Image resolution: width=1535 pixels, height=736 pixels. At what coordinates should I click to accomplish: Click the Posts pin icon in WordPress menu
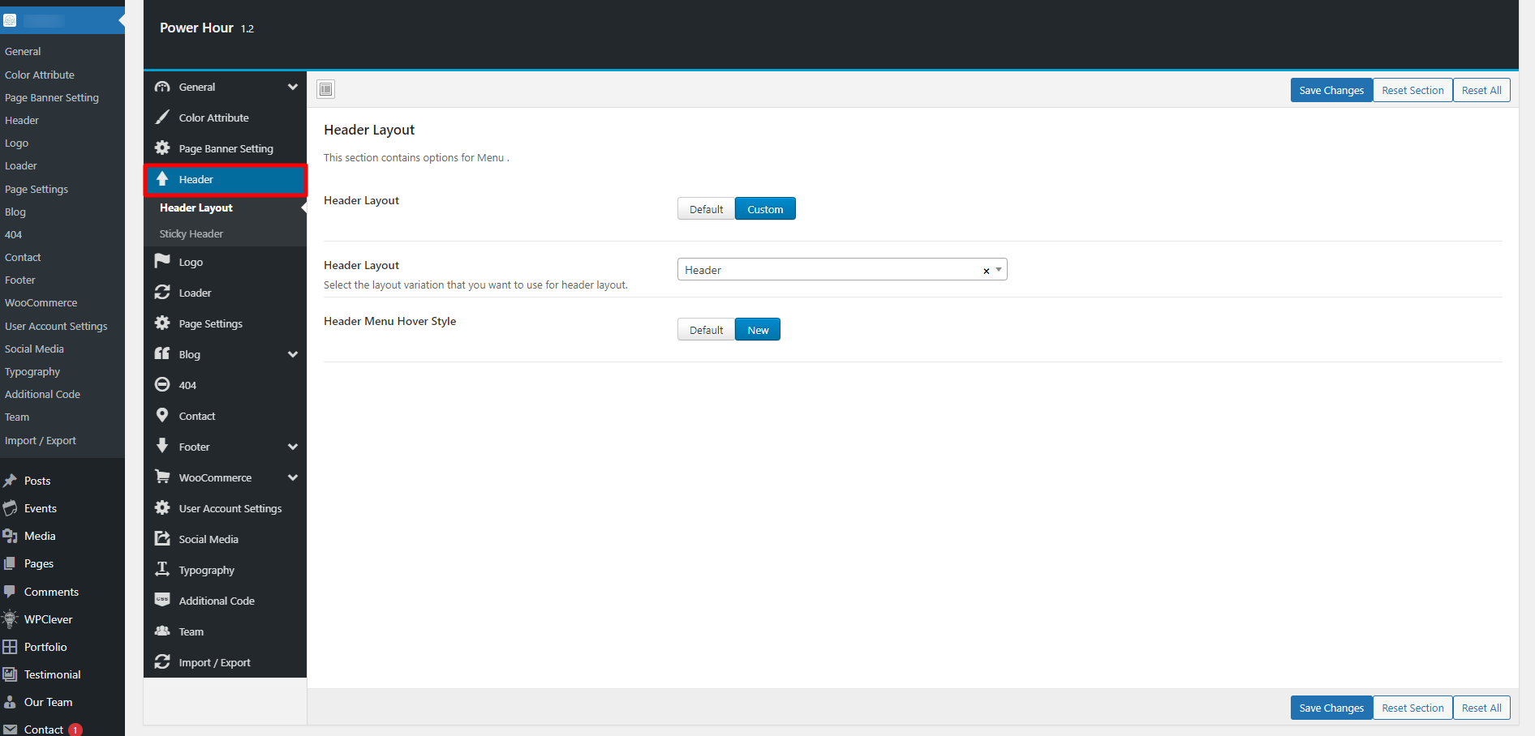[x=10, y=481]
